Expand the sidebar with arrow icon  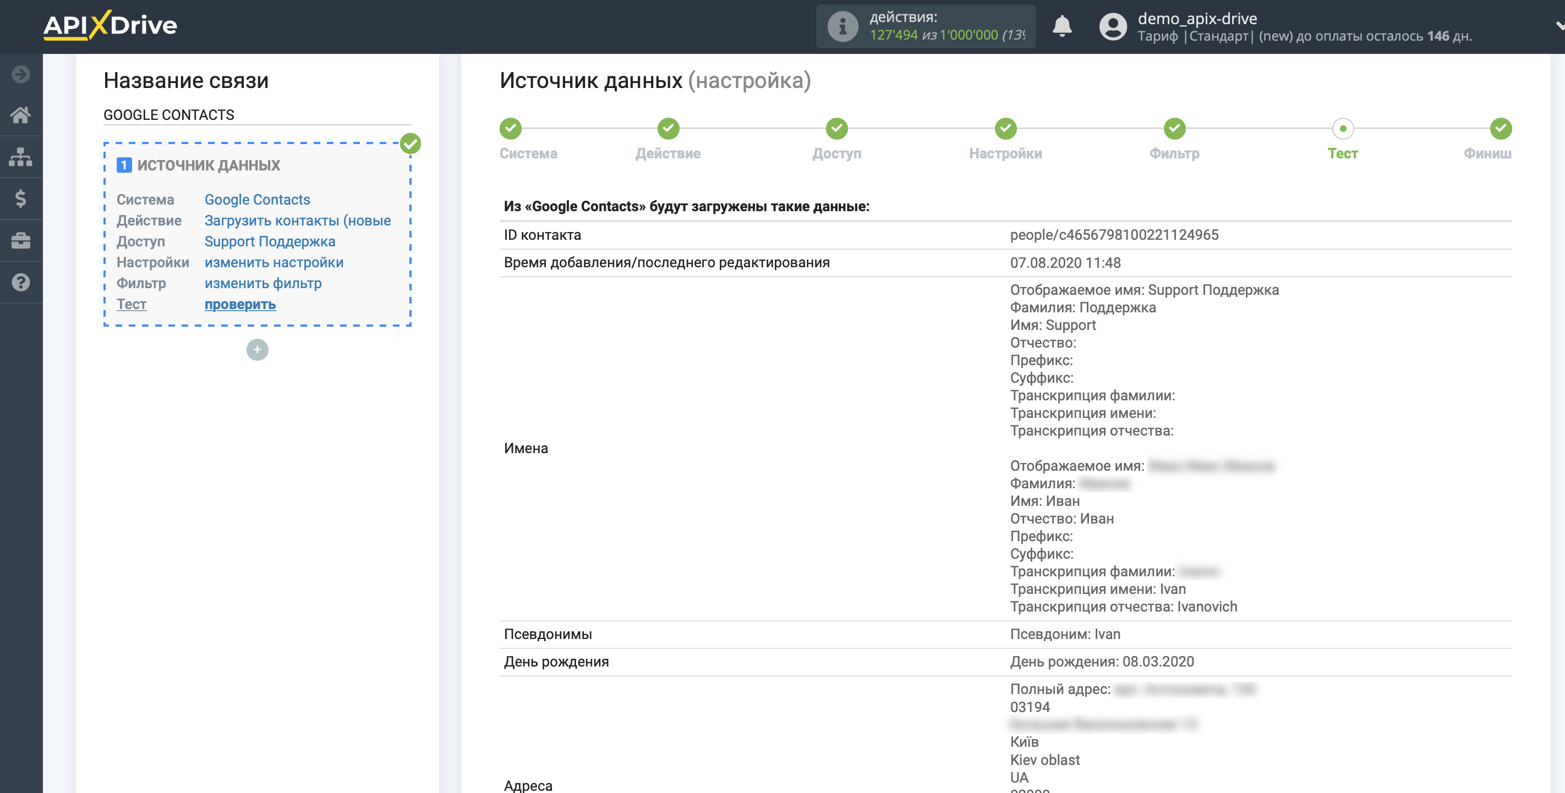21,74
